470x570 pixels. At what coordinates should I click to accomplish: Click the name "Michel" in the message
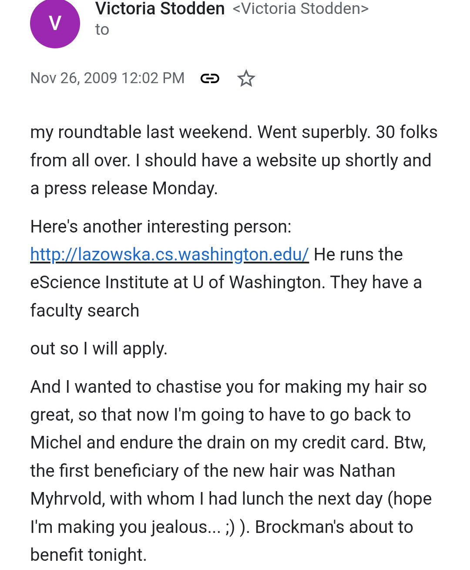56,442
